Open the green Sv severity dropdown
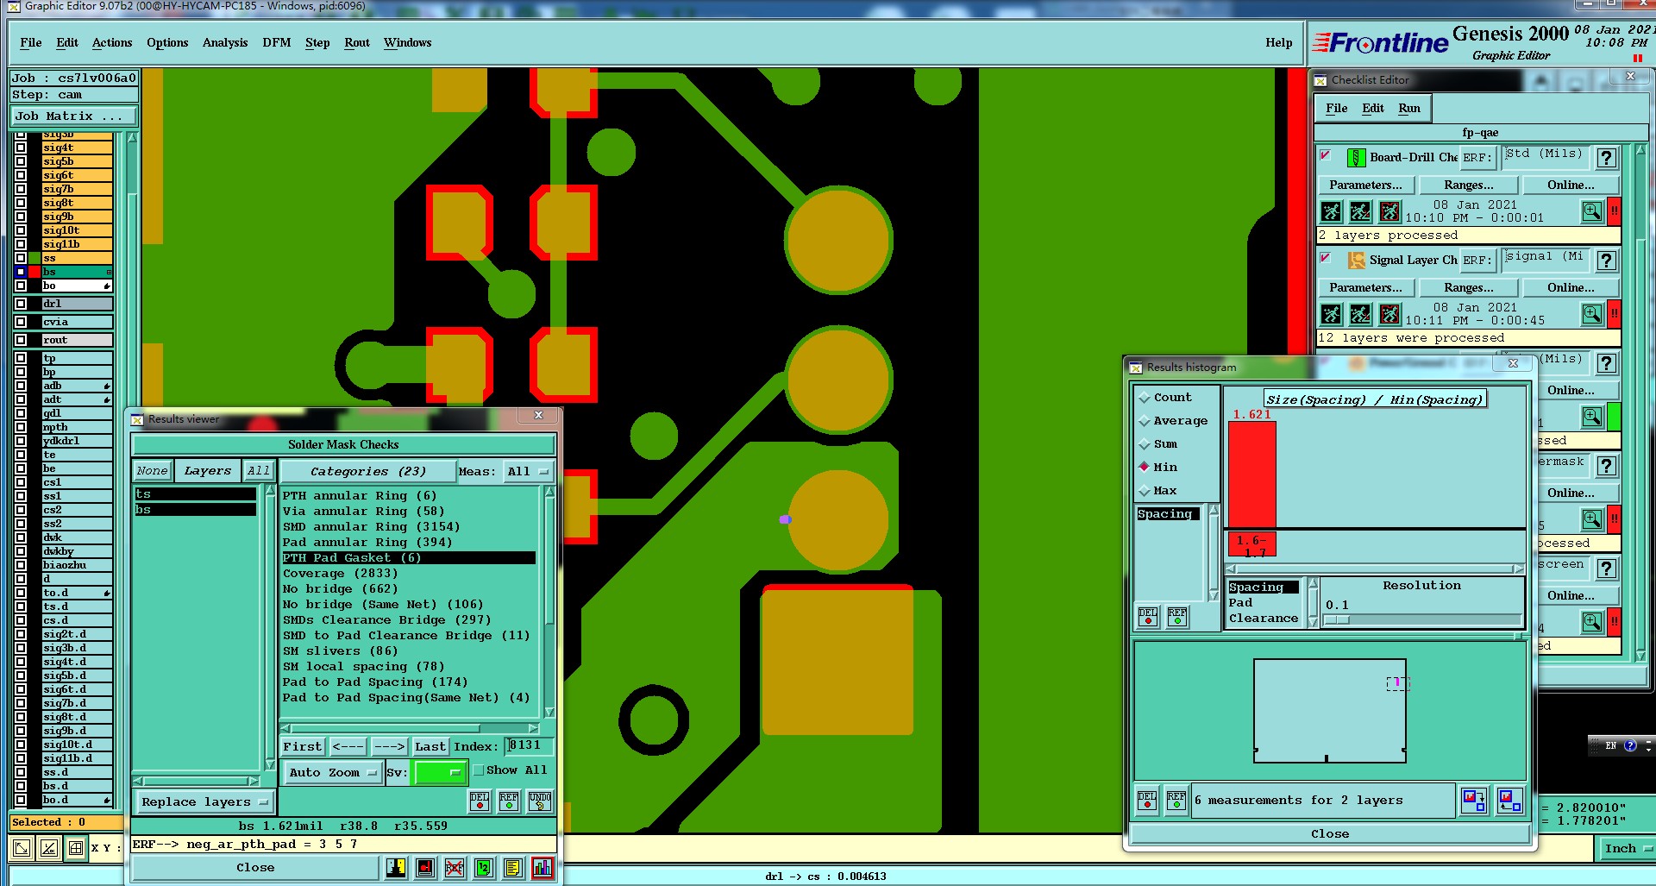 pyautogui.click(x=440, y=773)
